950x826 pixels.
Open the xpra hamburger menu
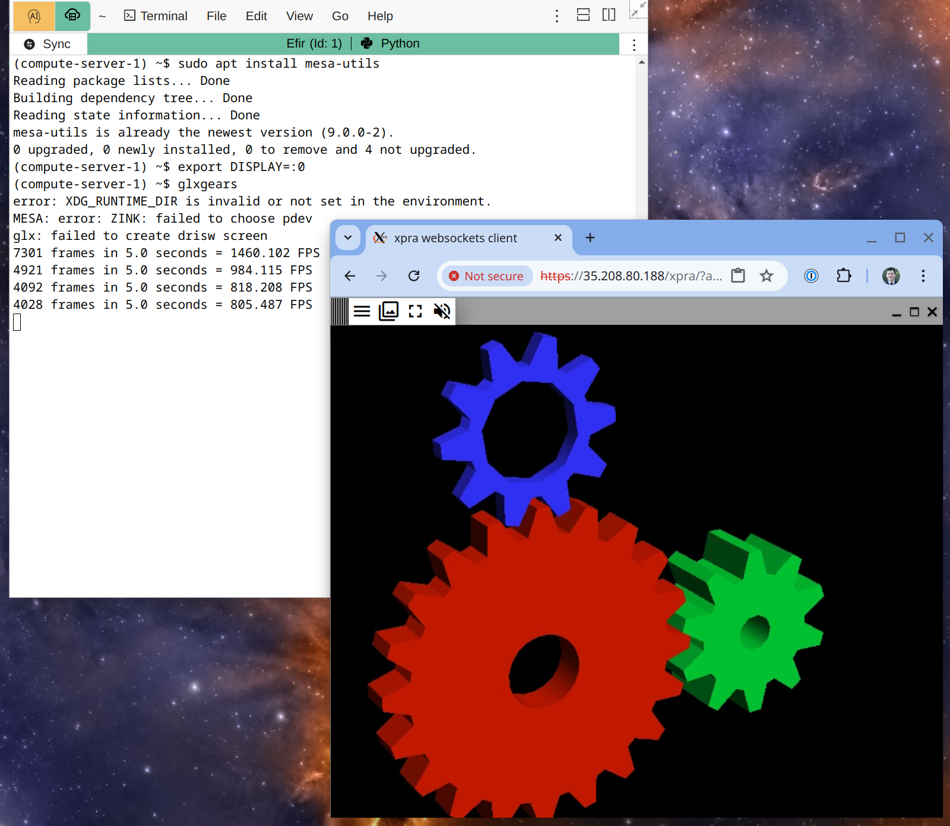pyautogui.click(x=362, y=311)
